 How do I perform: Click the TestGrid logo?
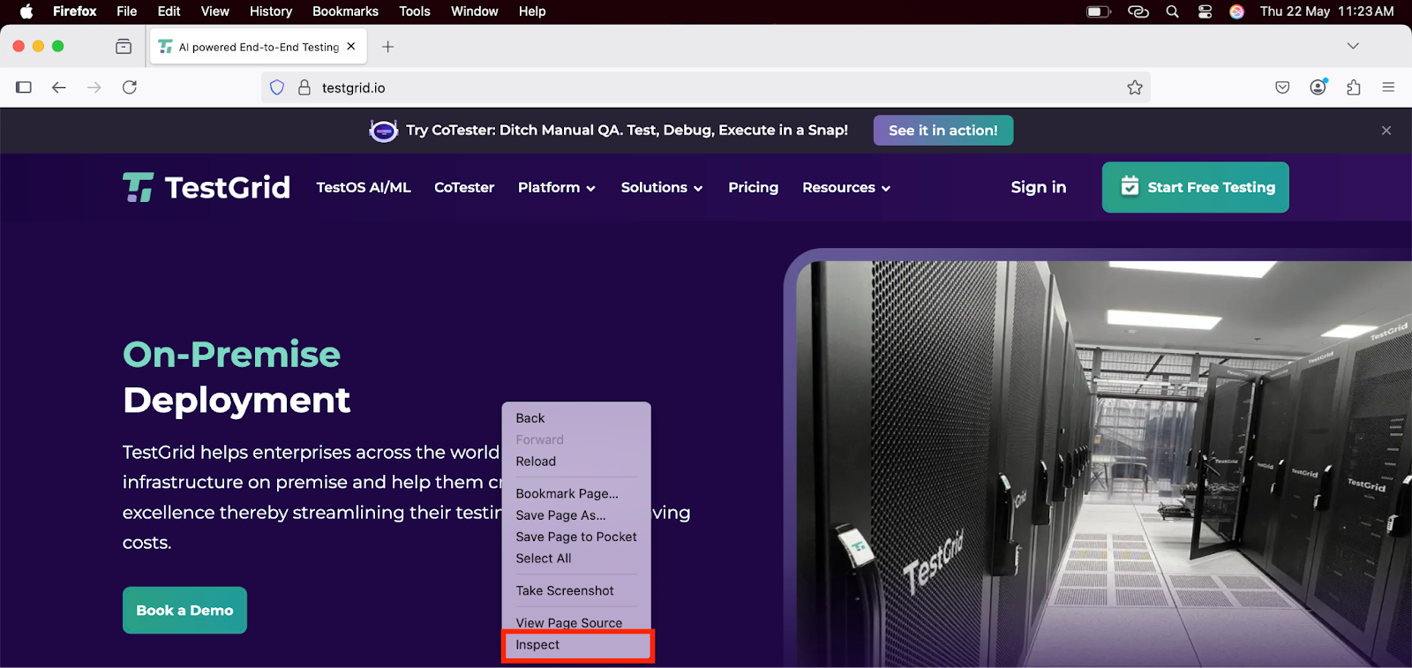(207, 187)
